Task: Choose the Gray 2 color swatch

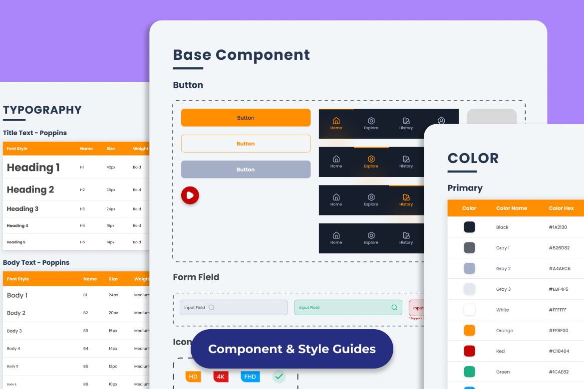Action: 469,269
